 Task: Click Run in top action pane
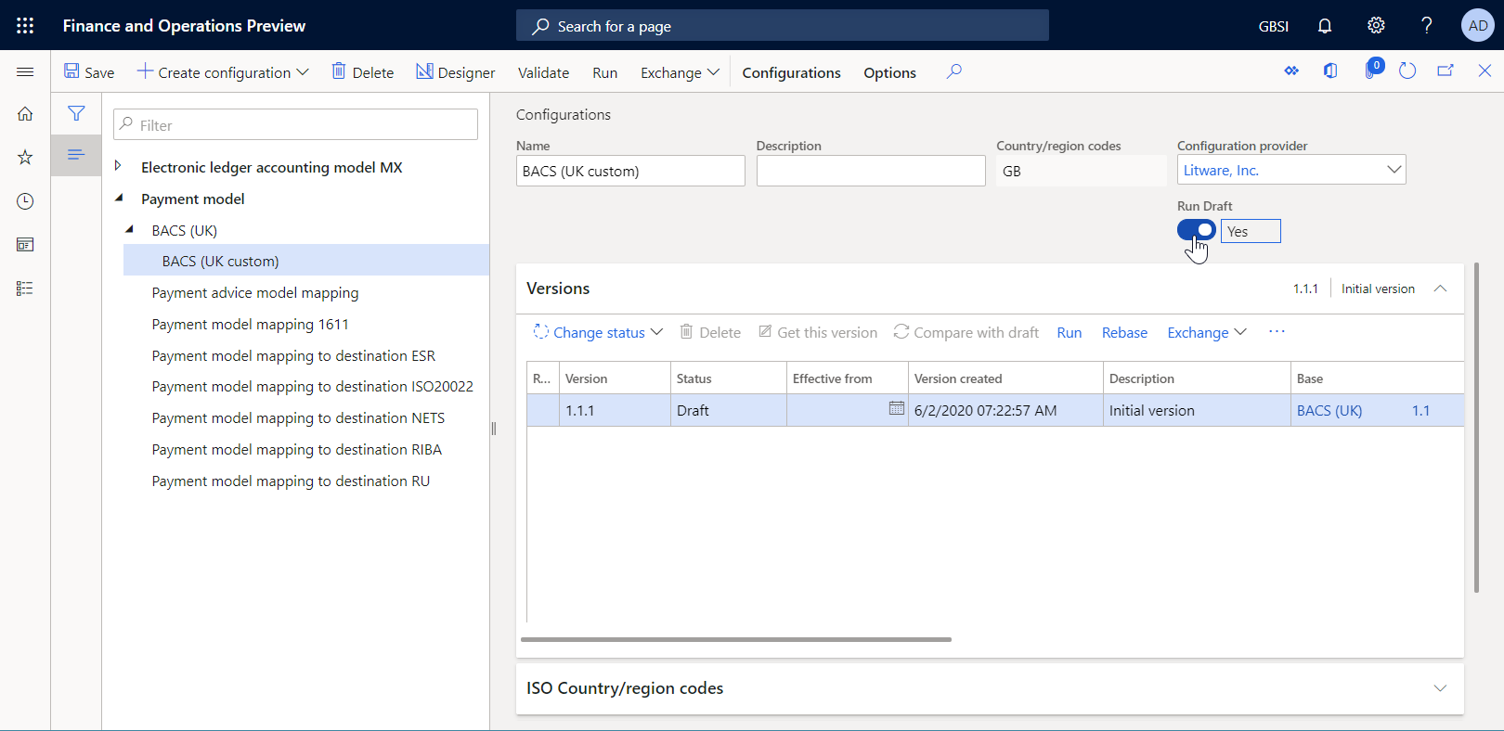coord(604,72)
